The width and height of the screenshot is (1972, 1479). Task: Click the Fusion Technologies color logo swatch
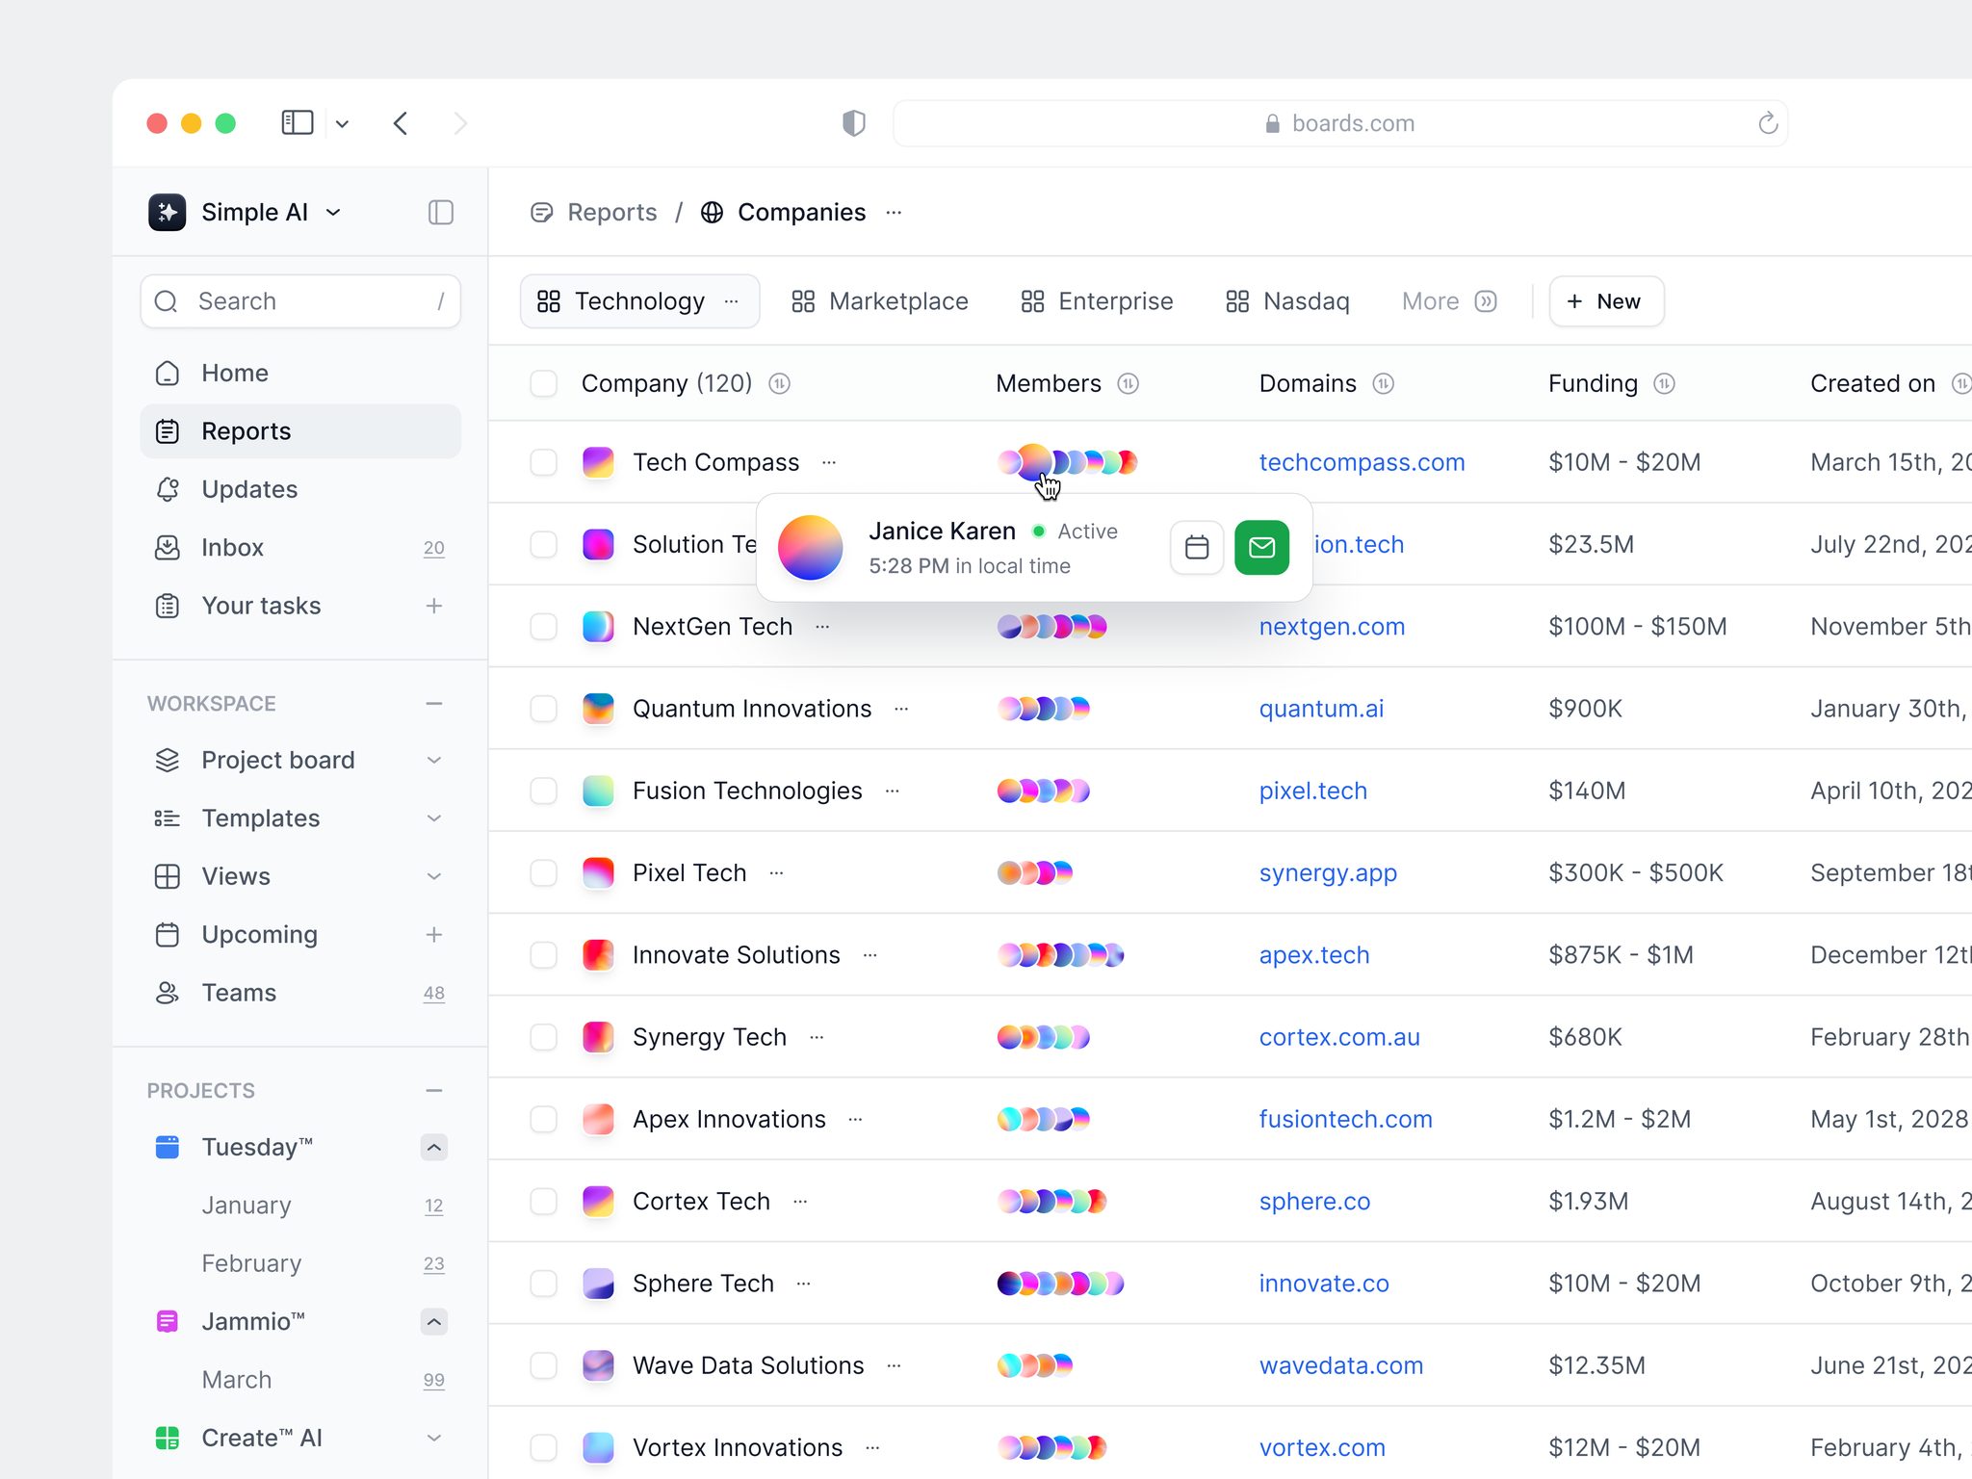(x=598, y=791)
